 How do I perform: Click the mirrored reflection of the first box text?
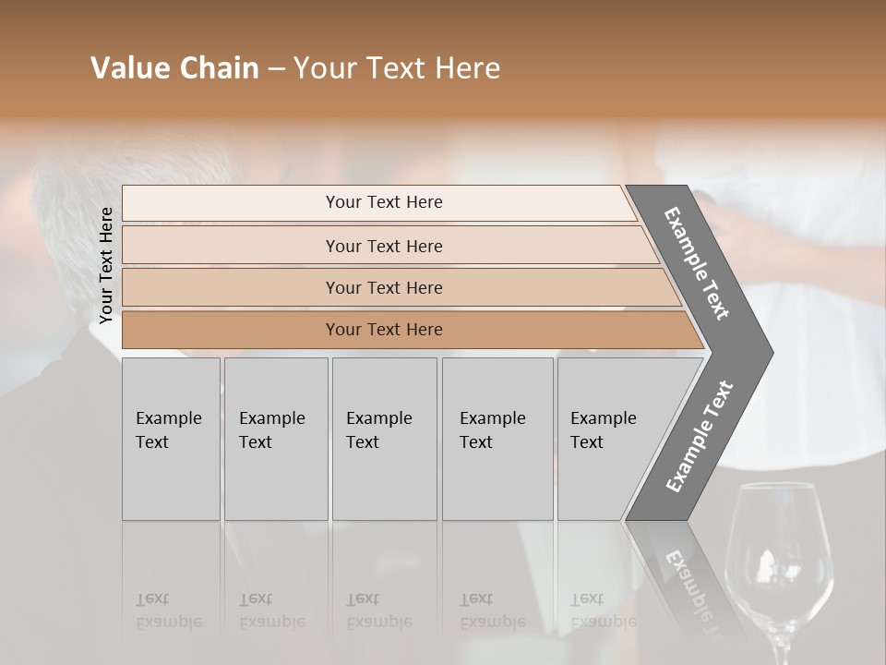point(169,611)
